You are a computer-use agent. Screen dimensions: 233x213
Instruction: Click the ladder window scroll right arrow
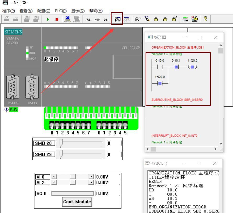pos(215,149)
